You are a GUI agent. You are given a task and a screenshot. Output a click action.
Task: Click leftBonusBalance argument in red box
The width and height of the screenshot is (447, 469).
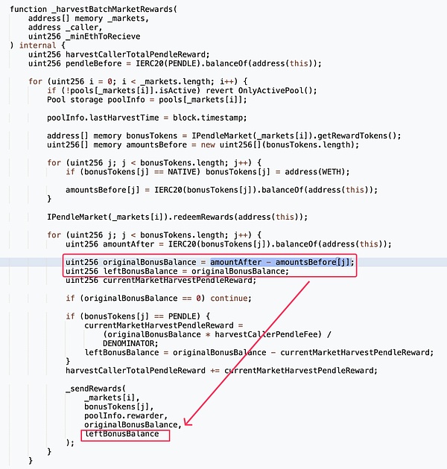122,434
